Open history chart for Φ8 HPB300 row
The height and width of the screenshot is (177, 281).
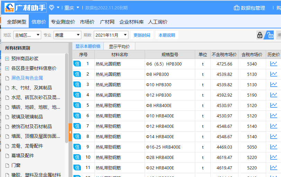tap(273, 74)
